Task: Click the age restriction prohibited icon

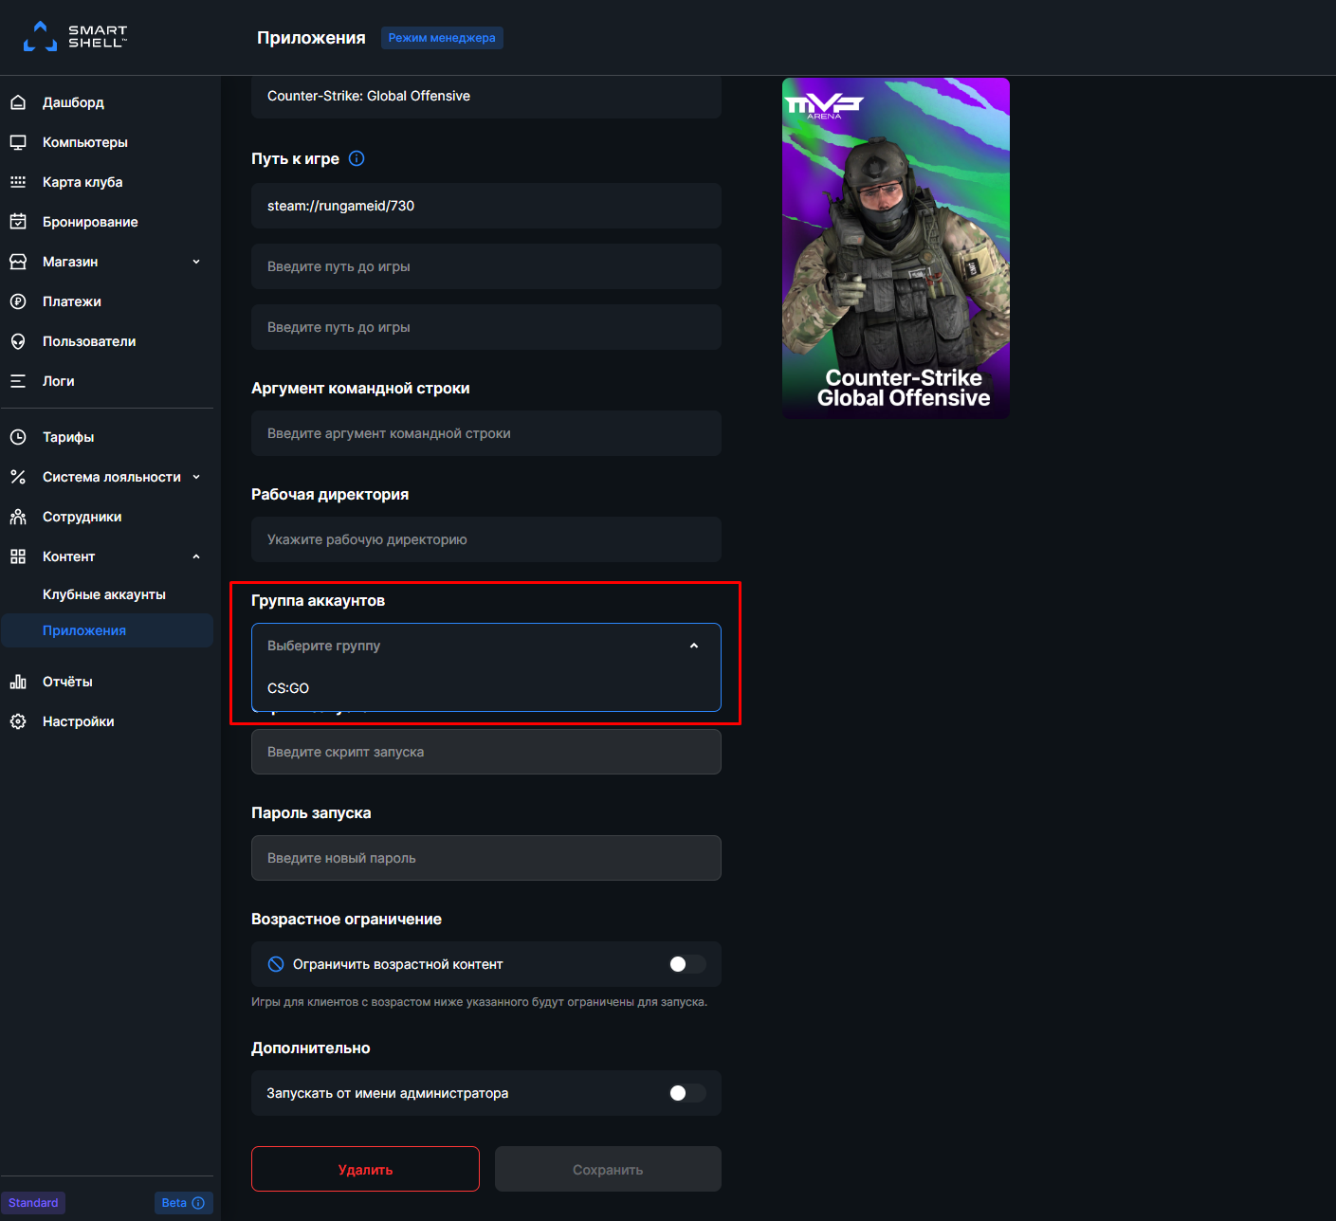Action: pyautogui.click(x=276, y=964)
